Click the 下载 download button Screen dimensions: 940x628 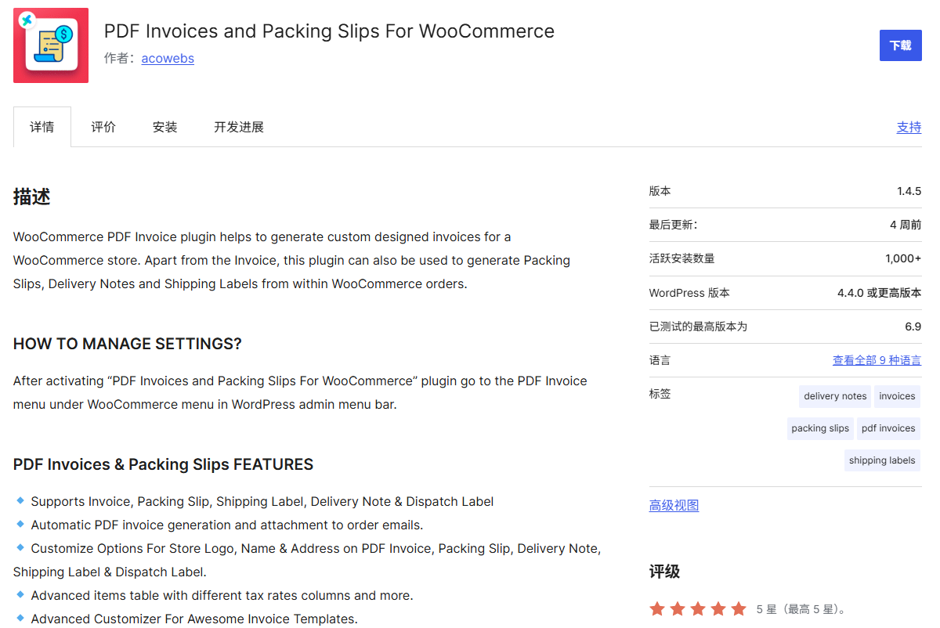click(x=900, y=45)
